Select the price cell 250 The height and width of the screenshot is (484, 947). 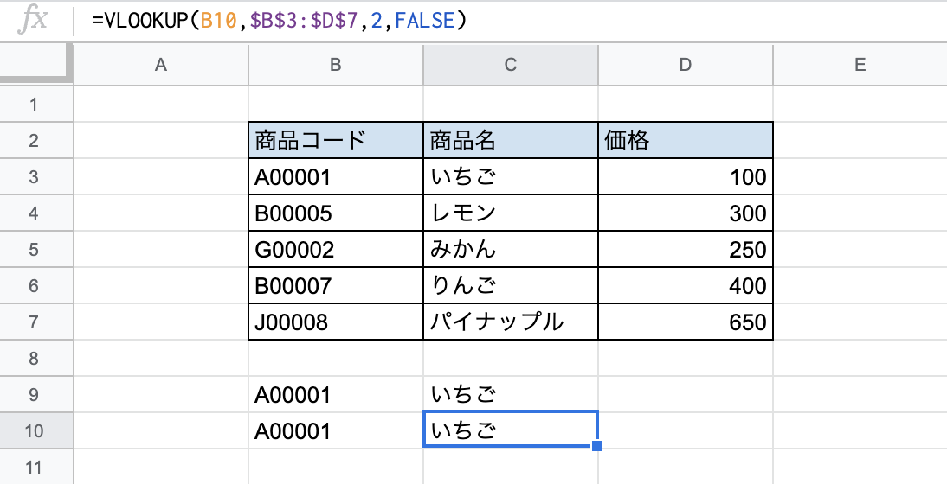686,249
